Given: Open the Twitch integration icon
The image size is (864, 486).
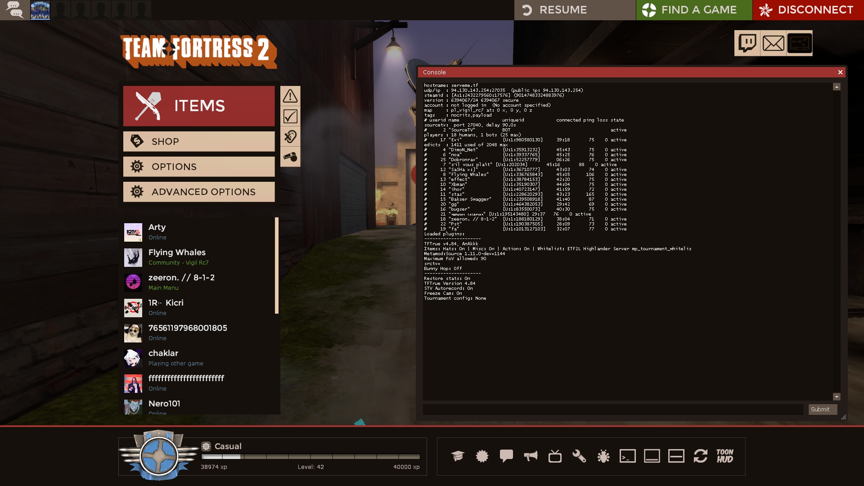Looking at the screenshot, I should [747, 43].
